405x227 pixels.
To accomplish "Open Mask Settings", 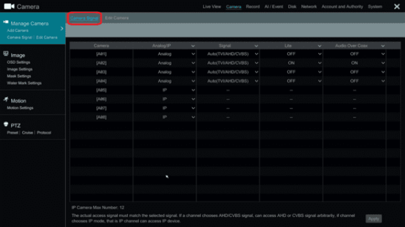I will (19, 76).
